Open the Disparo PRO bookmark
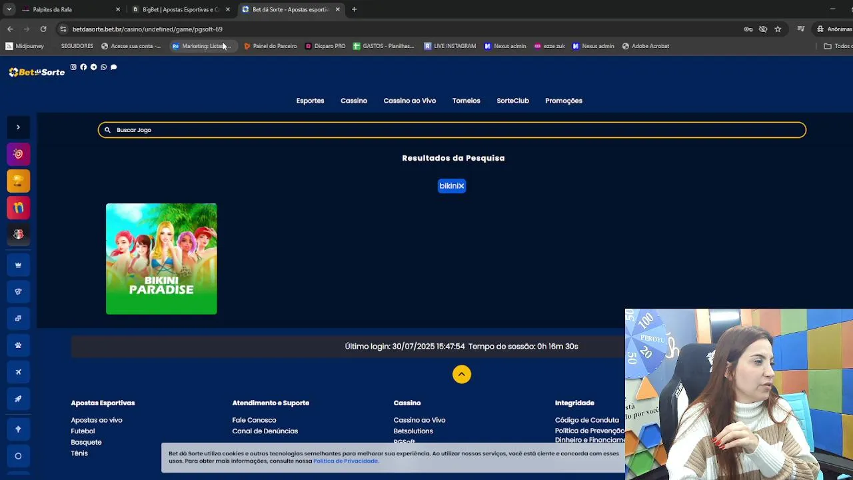Image resolution: width=853 pixels, height=480 pixels. click(x=325, y=46)
